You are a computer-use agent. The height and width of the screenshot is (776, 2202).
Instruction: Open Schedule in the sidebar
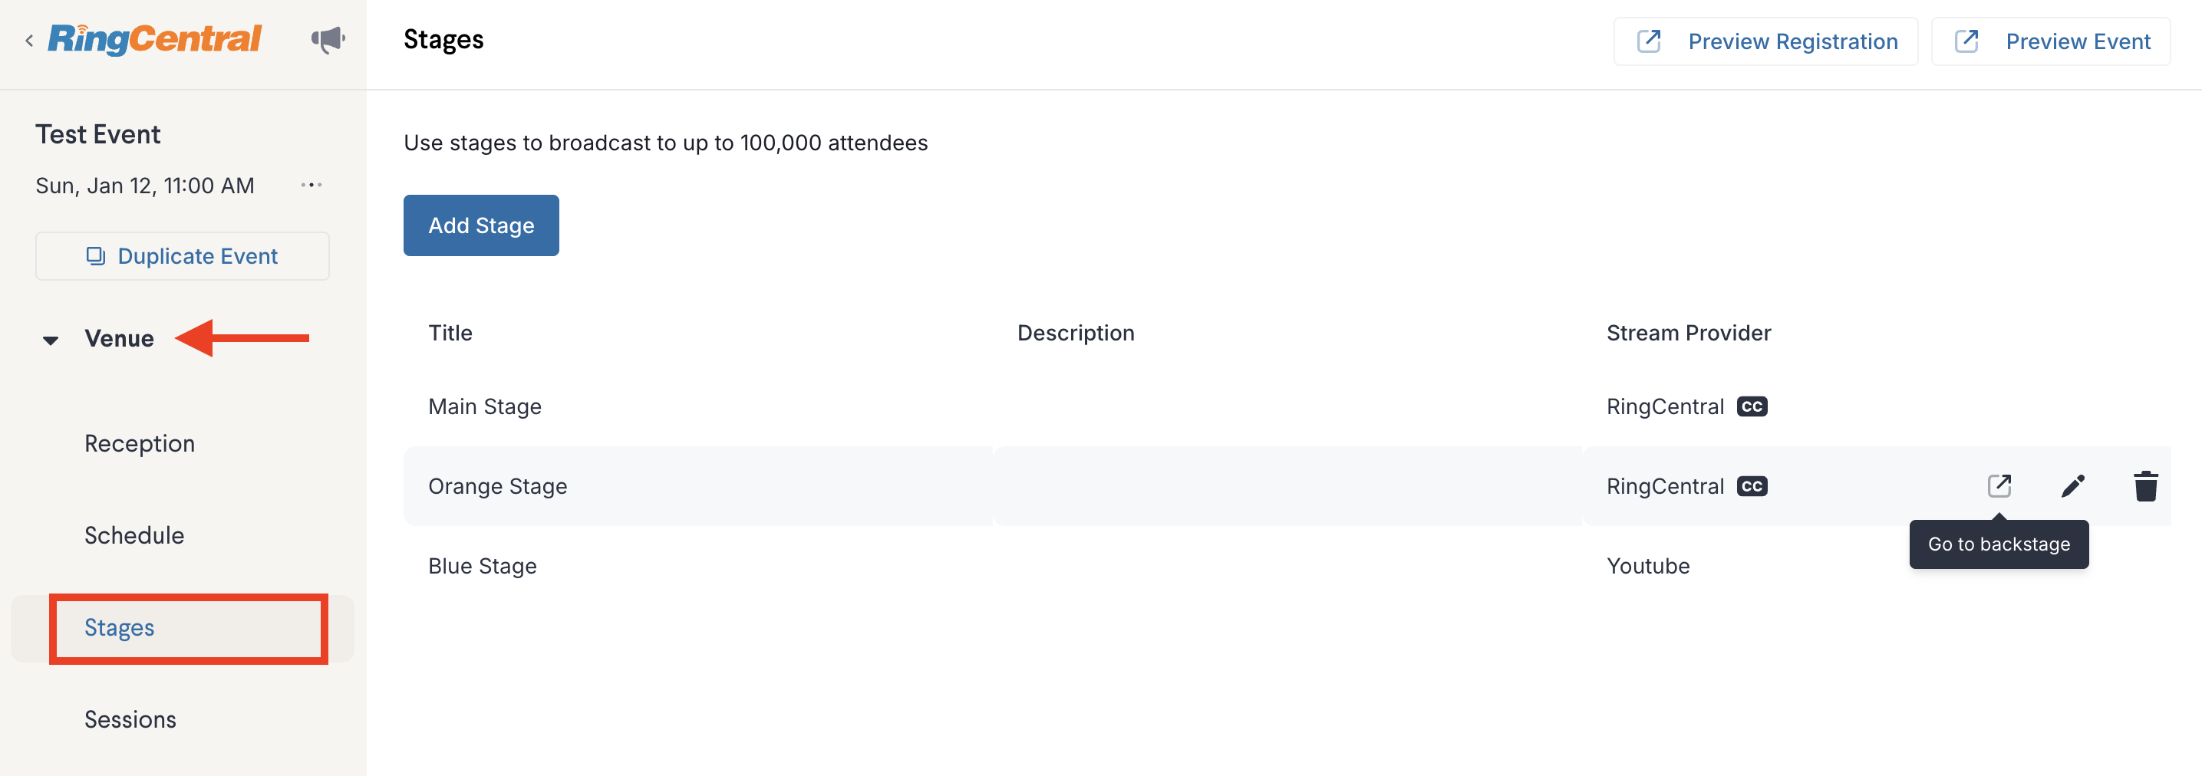134,535
